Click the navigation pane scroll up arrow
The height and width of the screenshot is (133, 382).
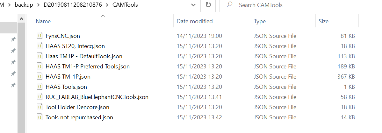coord(21,19)
